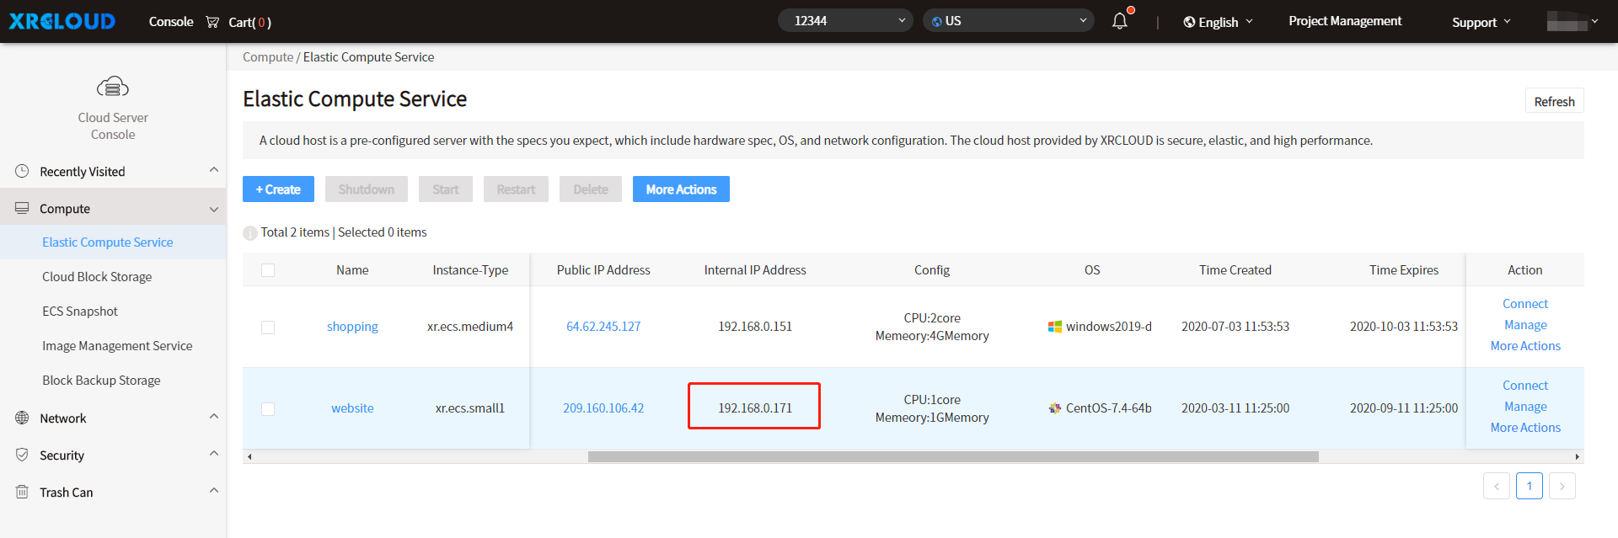Image resolution: width=1618 pixels, height=538 pixels.
Task: Click the Cloud Server Console icon
Action: (x=113, y=87)
